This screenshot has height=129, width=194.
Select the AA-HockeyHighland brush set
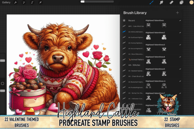(133, 43)
